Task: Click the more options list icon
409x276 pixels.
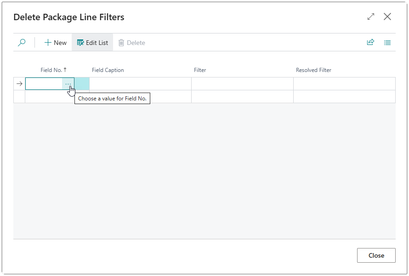Action: click(387, 42)
